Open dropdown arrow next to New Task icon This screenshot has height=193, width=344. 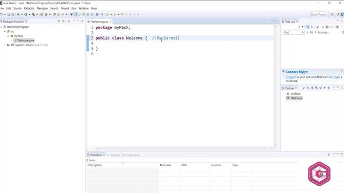(x=303, y=27)
